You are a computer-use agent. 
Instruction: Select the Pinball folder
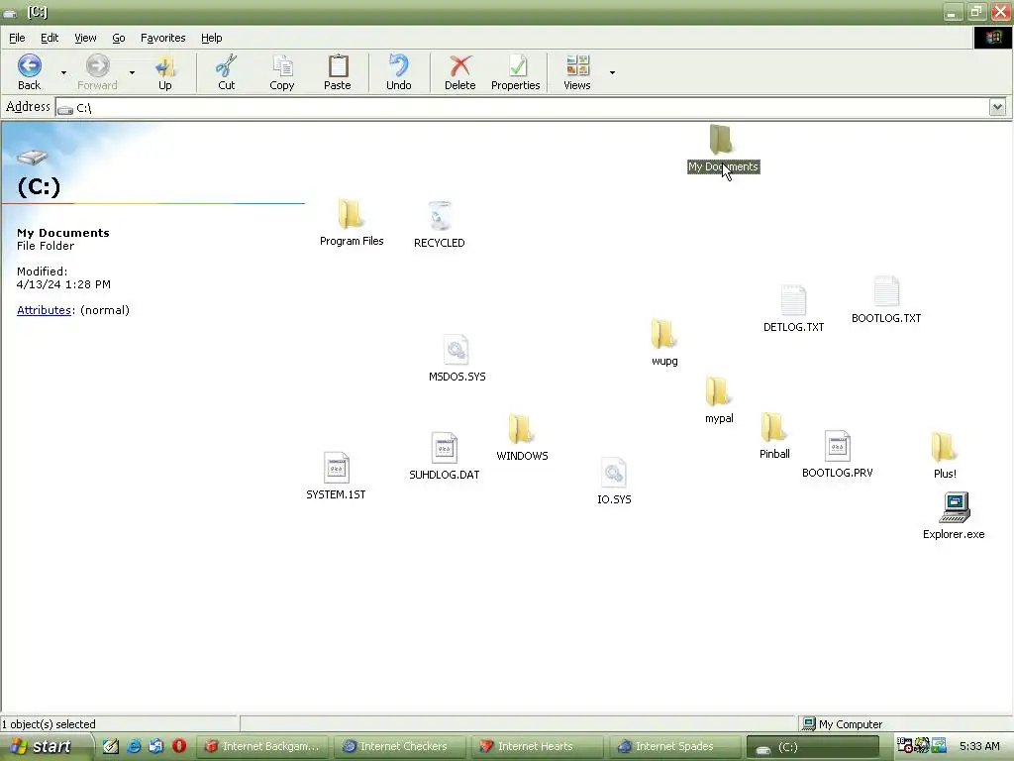click(x=774, y=436)
